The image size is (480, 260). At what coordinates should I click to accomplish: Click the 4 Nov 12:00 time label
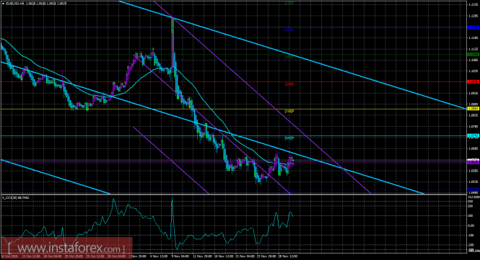tap(158, 256)
